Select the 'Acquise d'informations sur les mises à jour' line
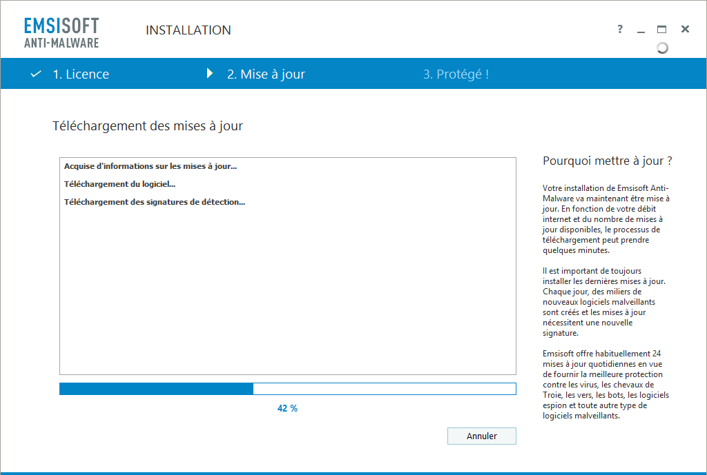 (x=151, y=166)
